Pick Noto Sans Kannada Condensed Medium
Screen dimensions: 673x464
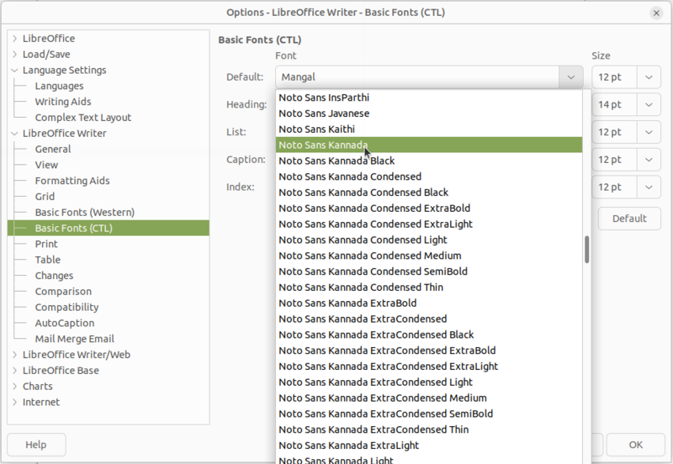point(429,256)
